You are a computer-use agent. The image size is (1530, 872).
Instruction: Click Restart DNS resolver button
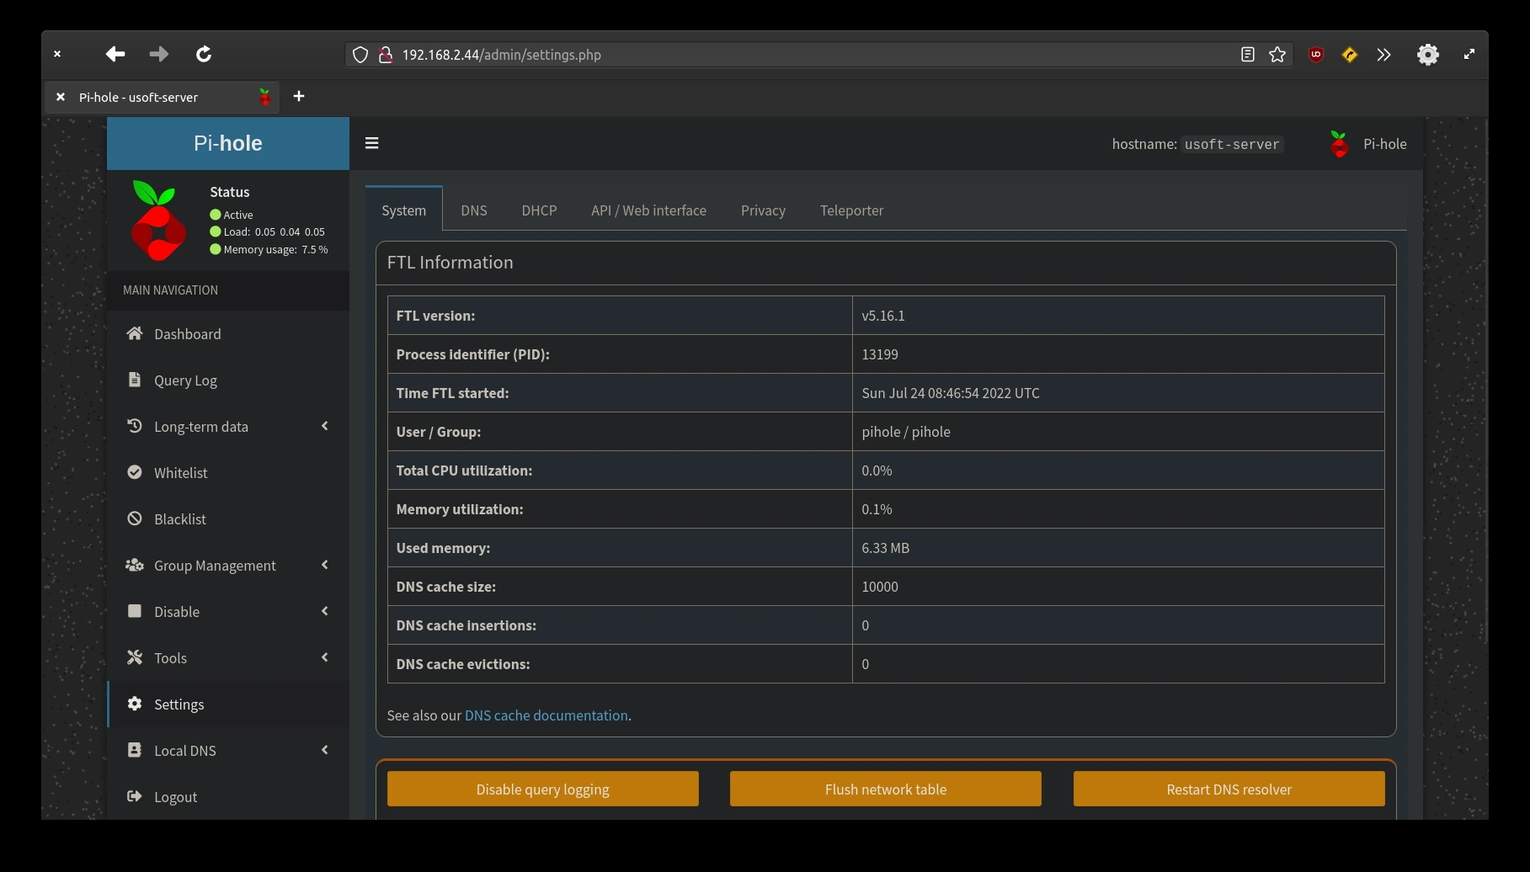(x=1229, y=789)
